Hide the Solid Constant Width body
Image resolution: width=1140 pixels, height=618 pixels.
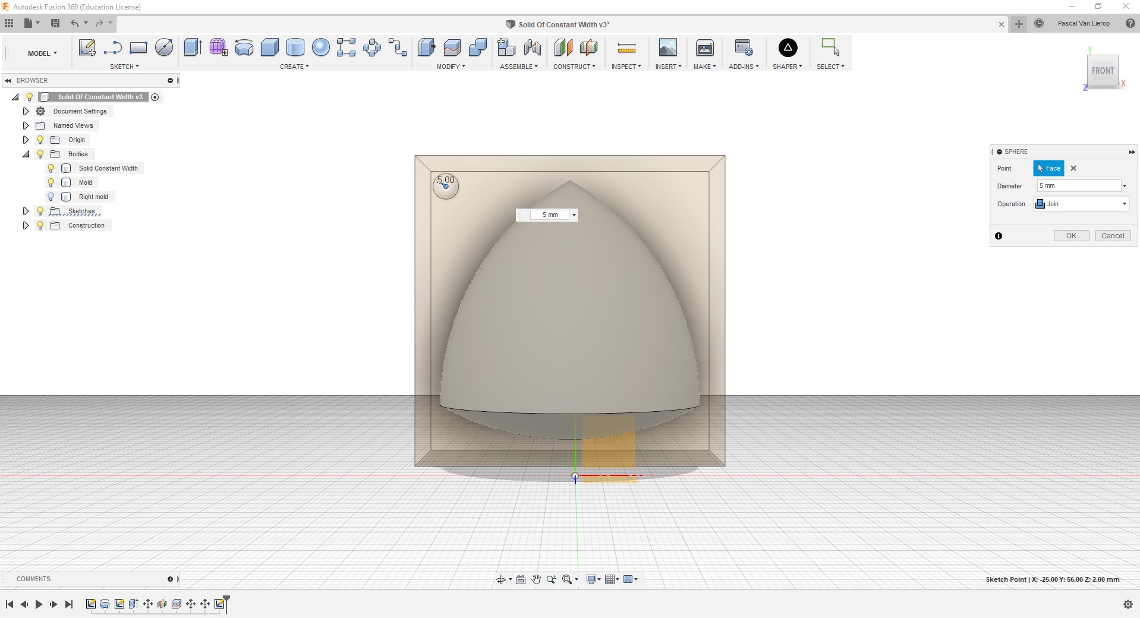51,168
